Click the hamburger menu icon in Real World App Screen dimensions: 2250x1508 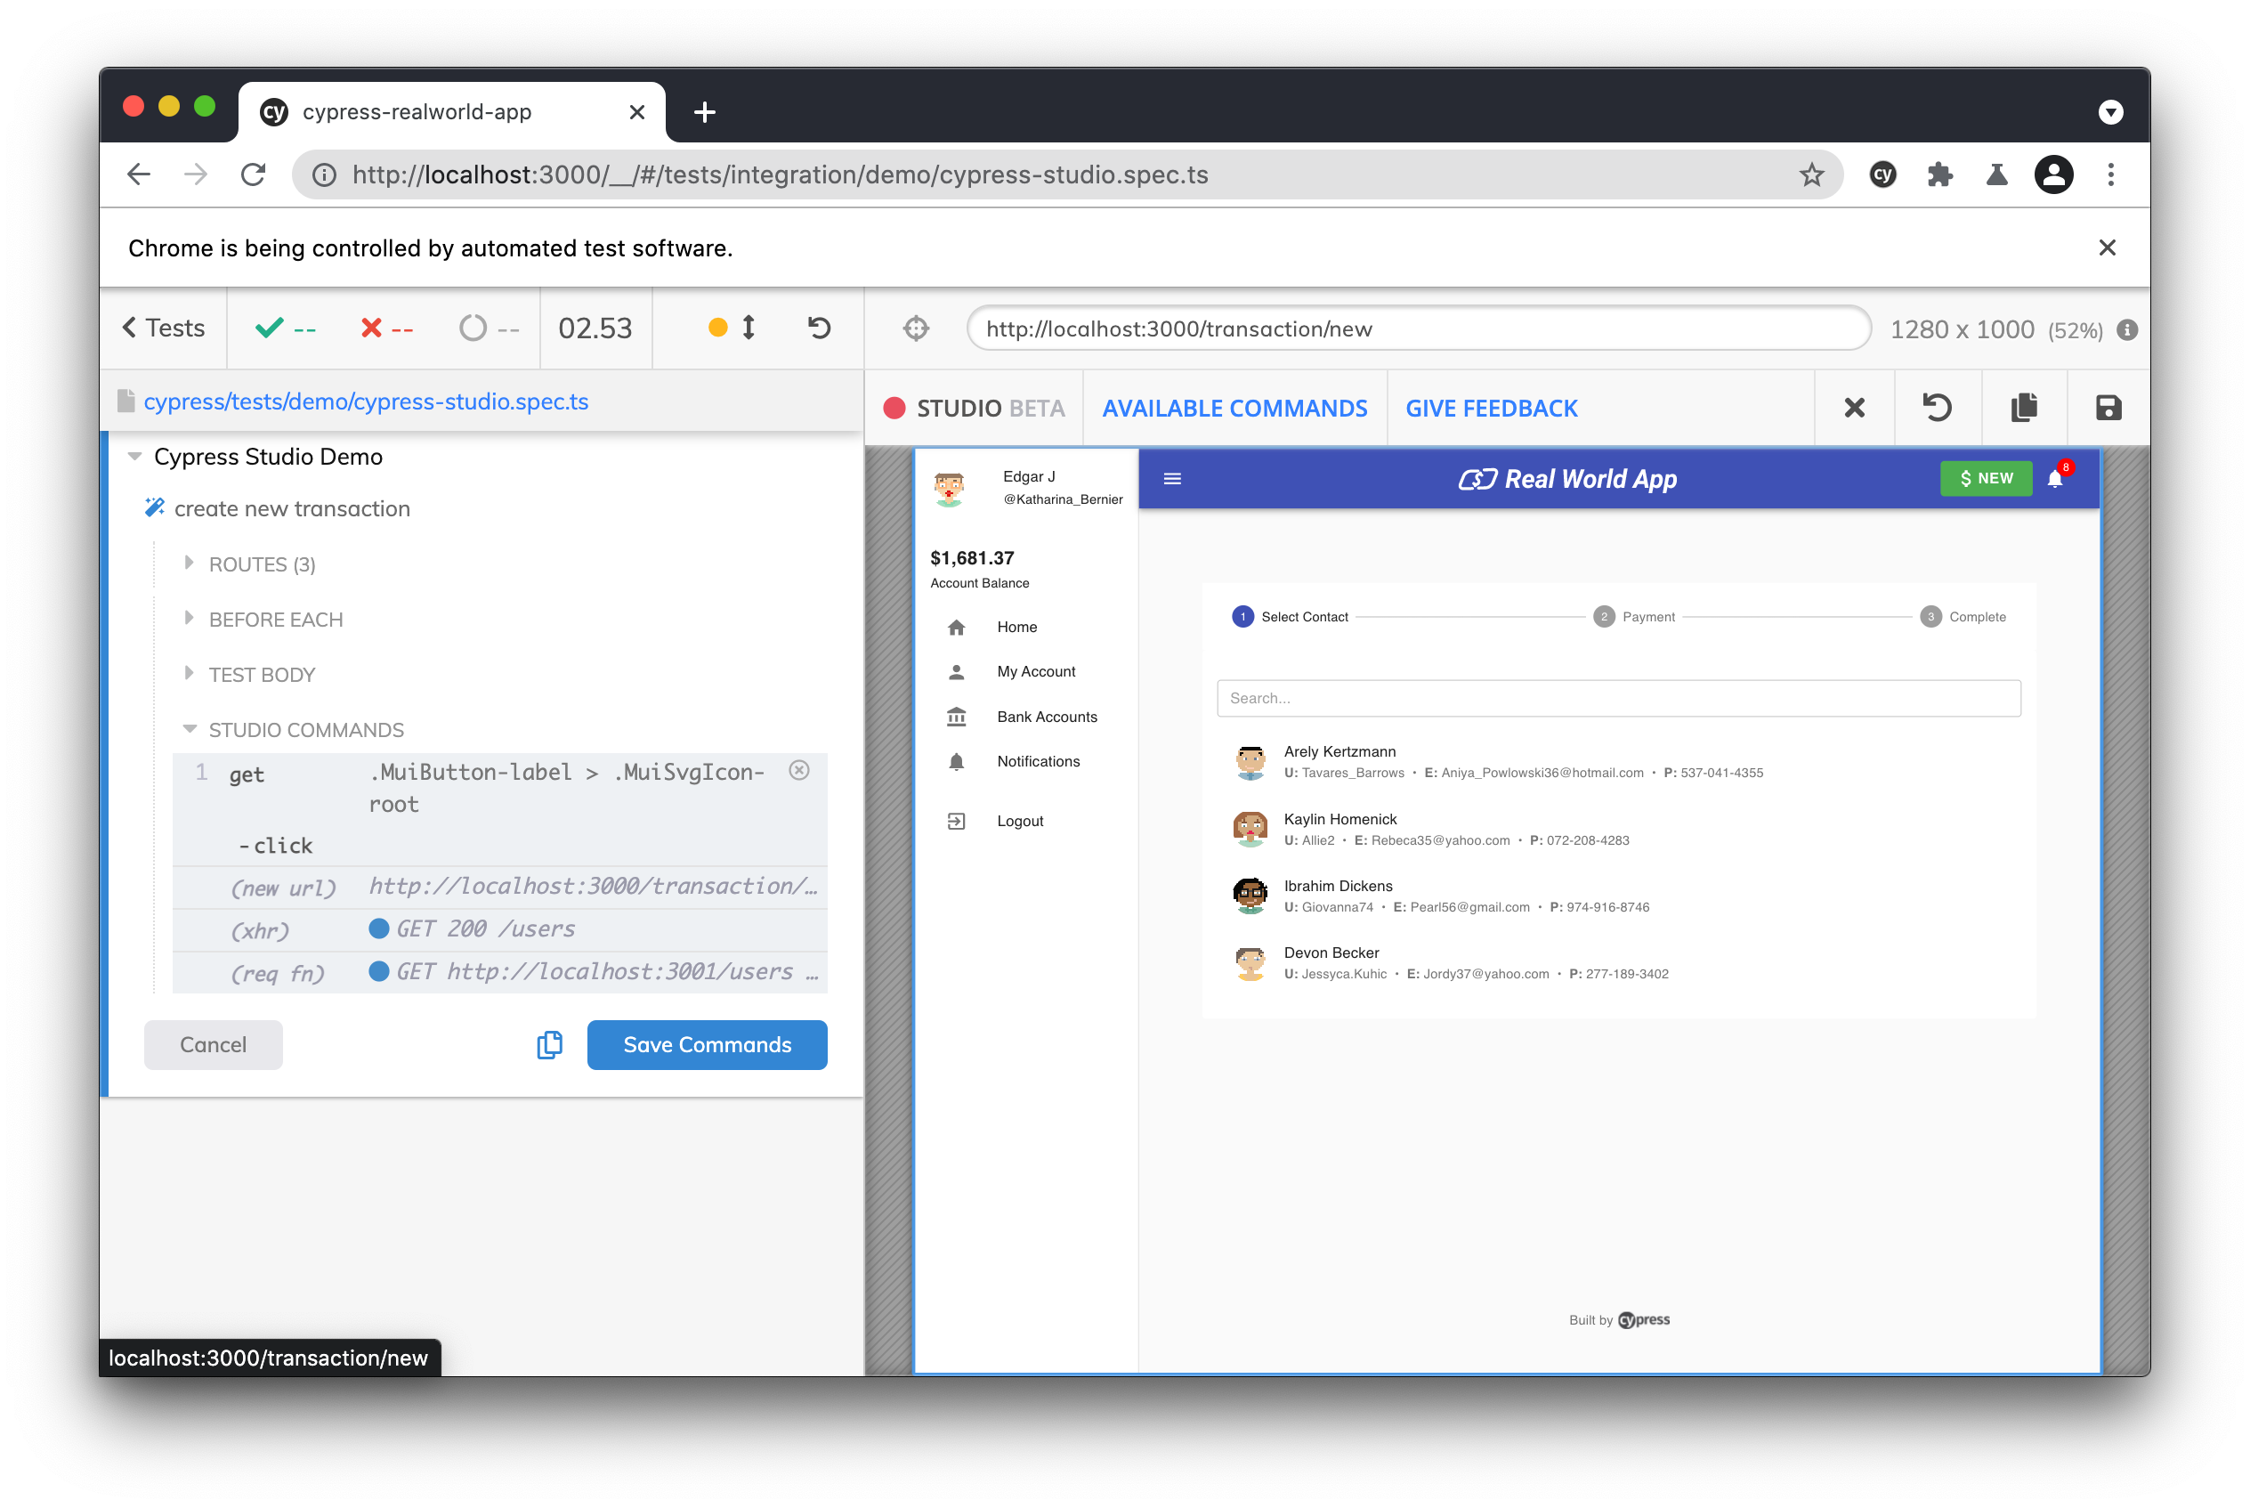(x=1172, y=479)
